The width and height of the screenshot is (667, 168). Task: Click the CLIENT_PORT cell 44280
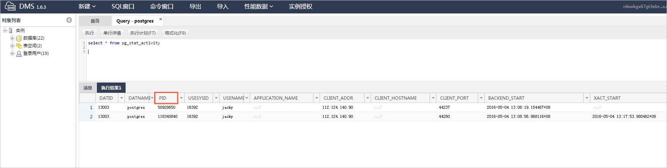click(444, 117)
